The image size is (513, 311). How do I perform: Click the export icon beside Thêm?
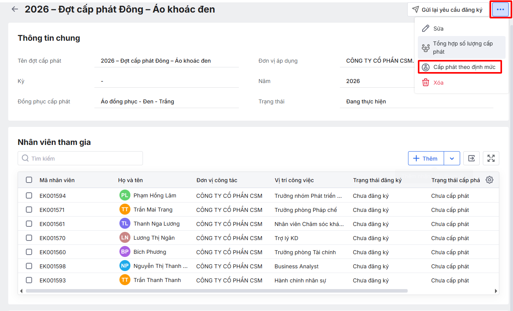pos(471,158)
